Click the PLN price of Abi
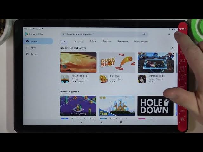 pos(82,82)
